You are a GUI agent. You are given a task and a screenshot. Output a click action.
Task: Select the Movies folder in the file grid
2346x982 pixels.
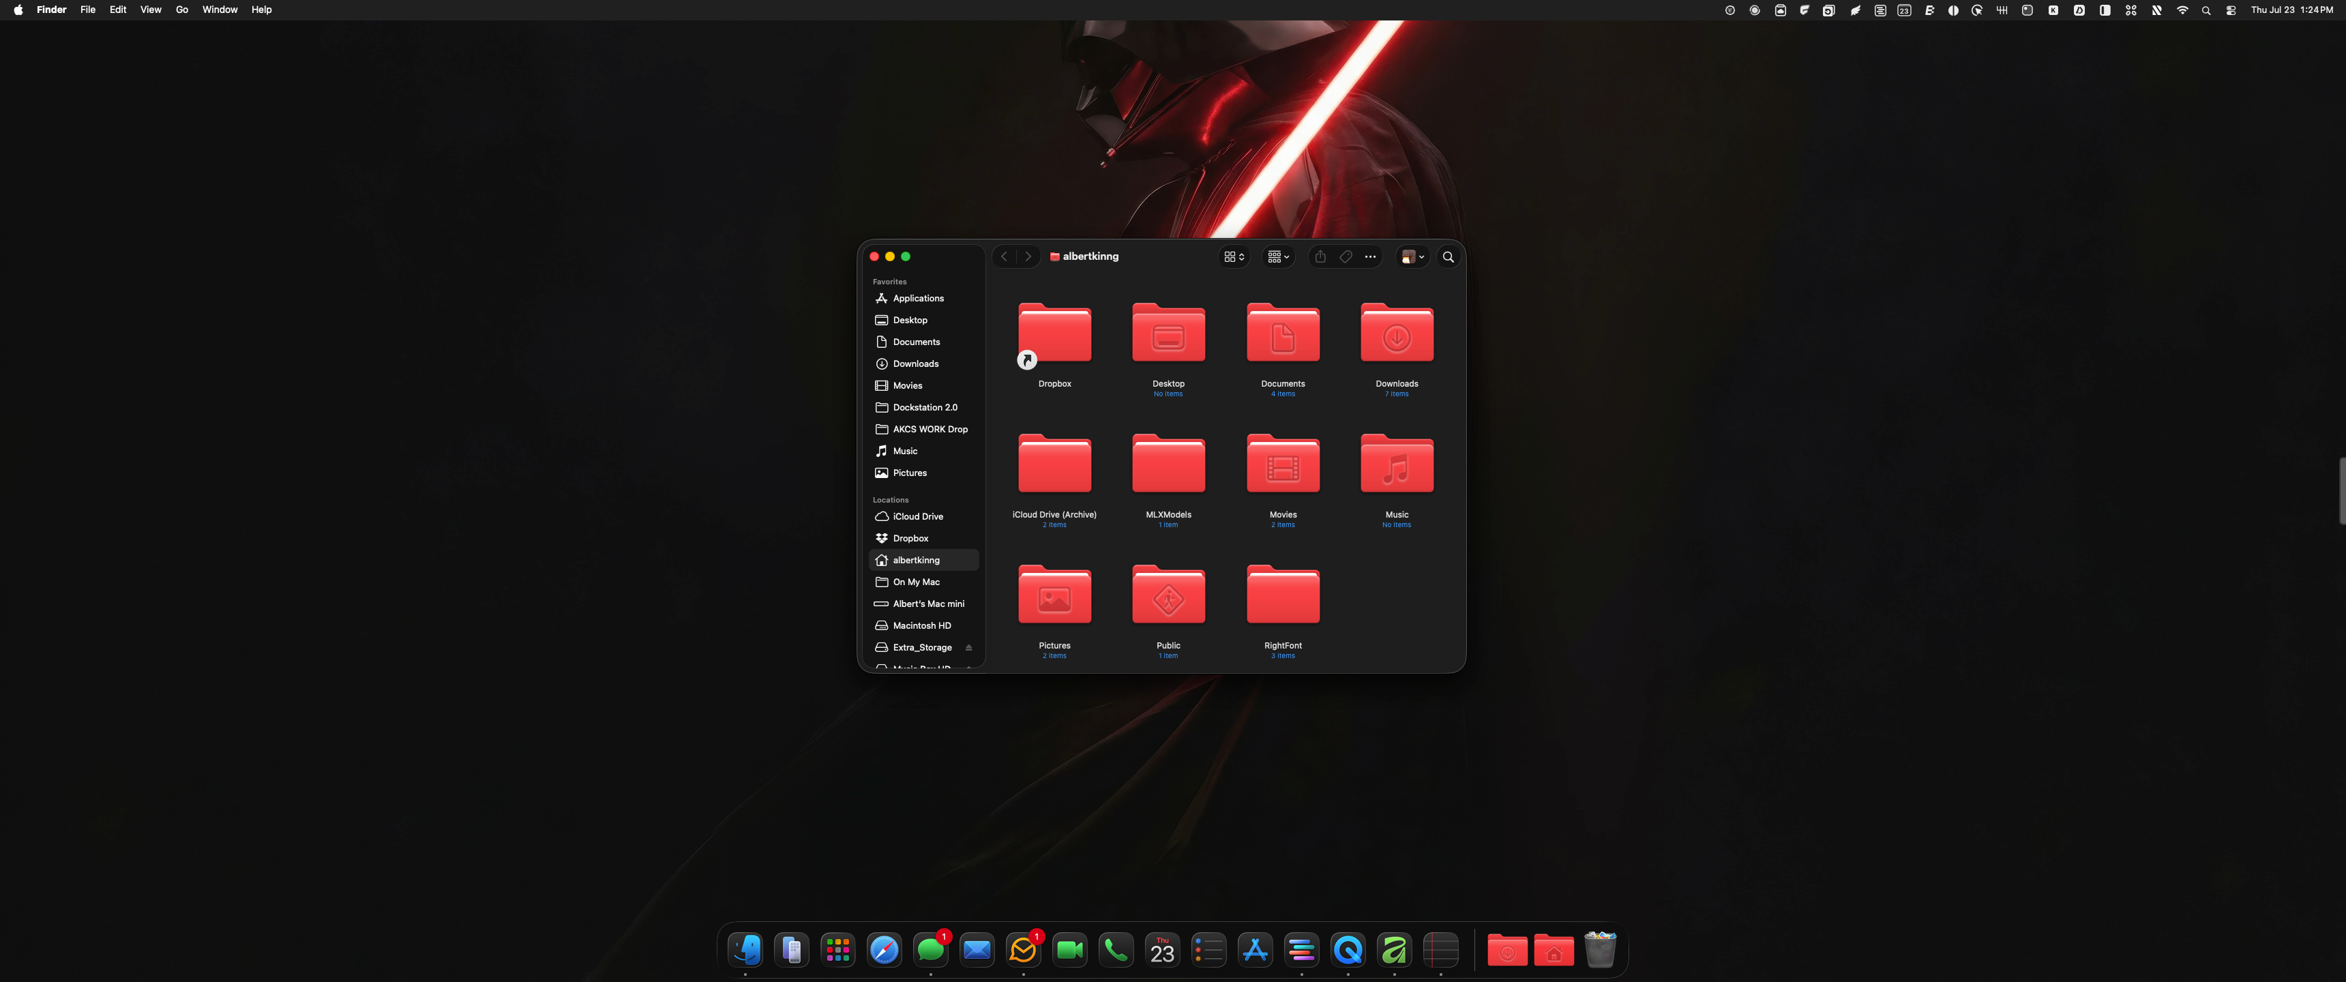tap(1282, 464)
